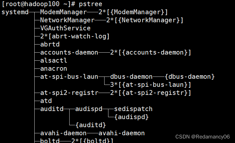Click the systemd root process
Image resolution: width=235 pixels, height=143 pixels.
tap(15, 12)
